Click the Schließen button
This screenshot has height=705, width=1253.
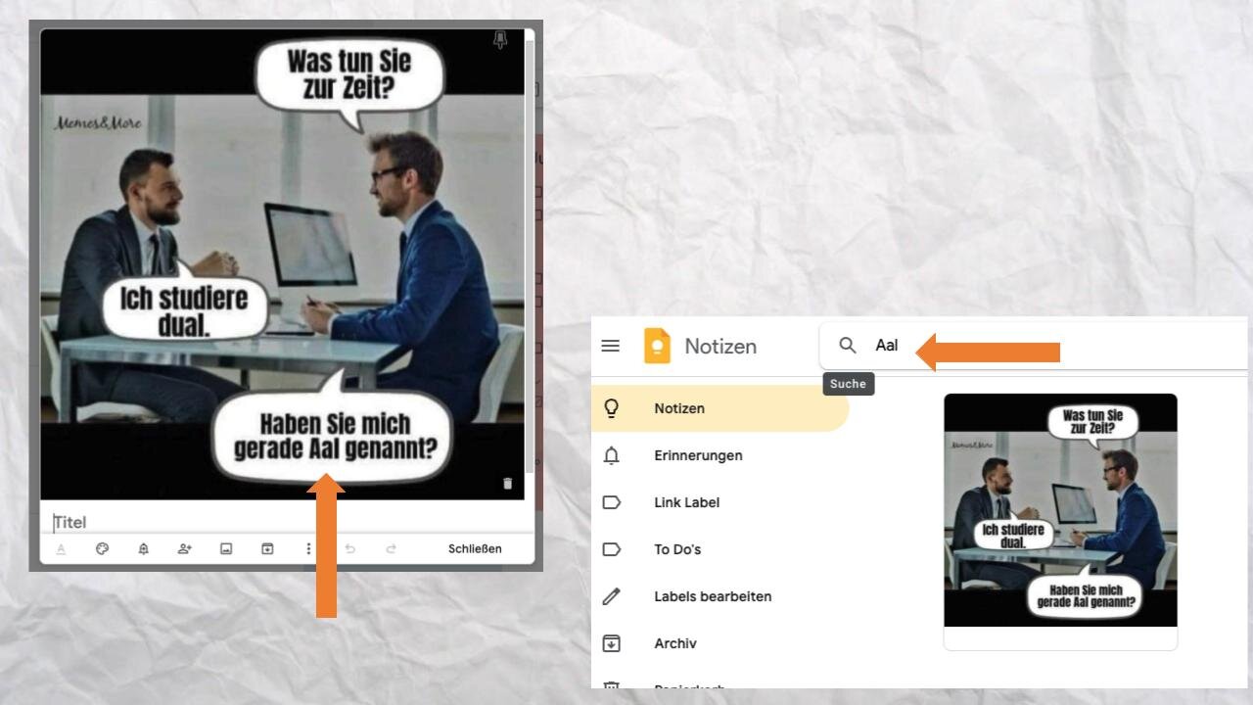coord(475,549)
